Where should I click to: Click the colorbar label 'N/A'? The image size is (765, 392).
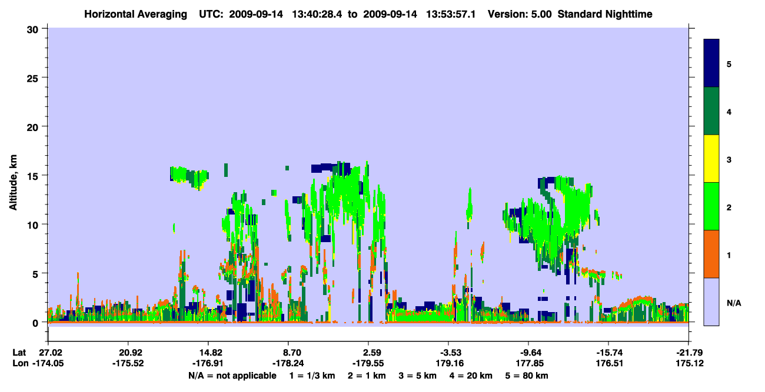(x=733, y=303)
